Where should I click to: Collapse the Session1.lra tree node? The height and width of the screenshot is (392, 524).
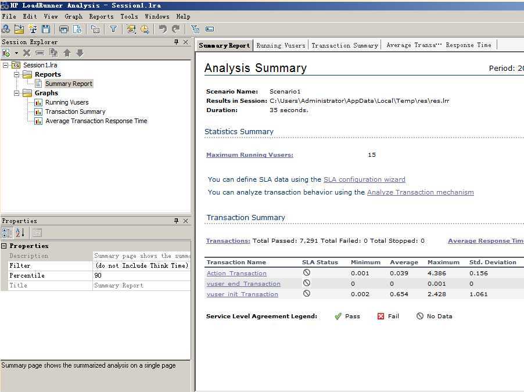point(6,65)
